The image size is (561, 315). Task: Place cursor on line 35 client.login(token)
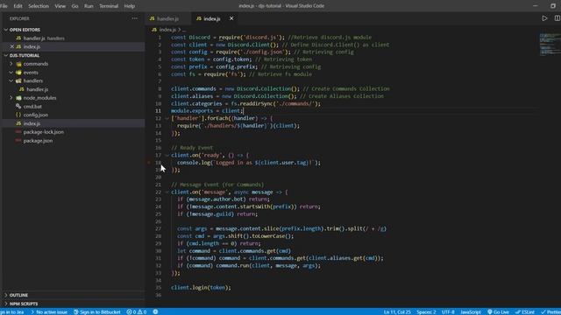[x=201, y=288]
